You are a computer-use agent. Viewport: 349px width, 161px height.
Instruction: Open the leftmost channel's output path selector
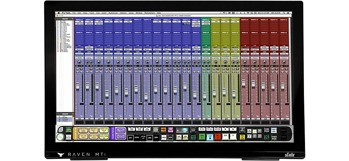click(x=79, y=49)
